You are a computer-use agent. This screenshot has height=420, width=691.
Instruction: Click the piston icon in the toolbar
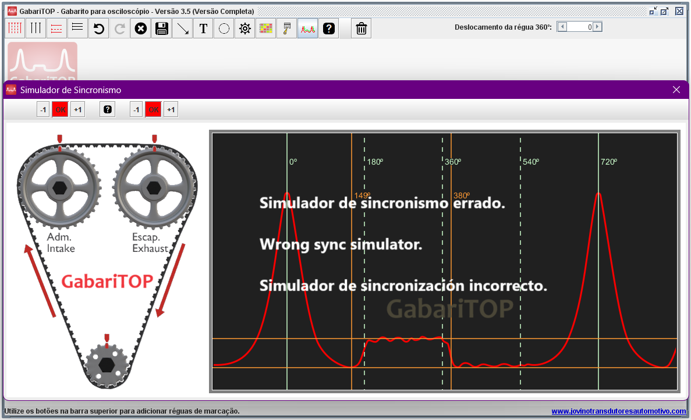[x=287, y=29]
